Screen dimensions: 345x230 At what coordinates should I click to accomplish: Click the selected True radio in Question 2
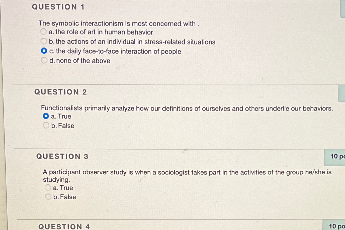pyautogui.click(x=46, y=116)
